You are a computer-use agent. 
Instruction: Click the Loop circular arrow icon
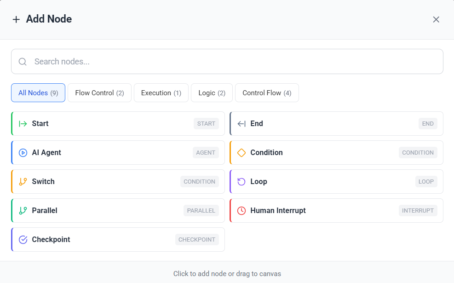241,182
